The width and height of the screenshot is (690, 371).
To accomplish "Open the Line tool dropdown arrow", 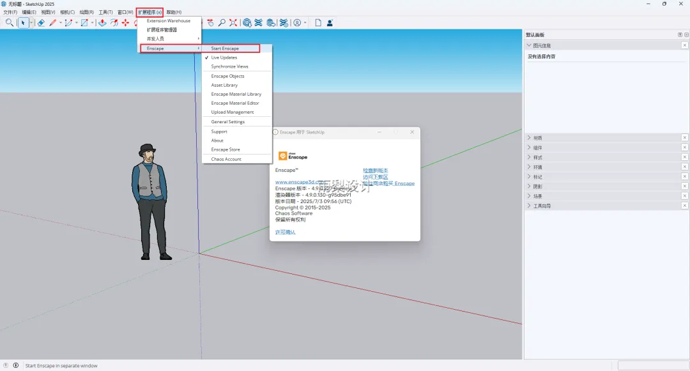I will [60, 22].
